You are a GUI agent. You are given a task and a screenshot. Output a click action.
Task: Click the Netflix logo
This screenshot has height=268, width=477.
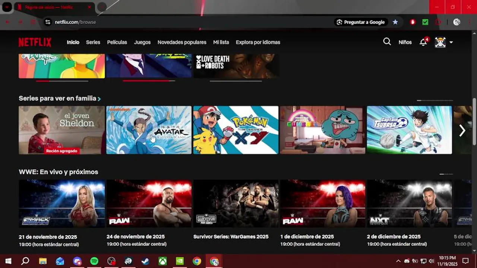(35, 42)
